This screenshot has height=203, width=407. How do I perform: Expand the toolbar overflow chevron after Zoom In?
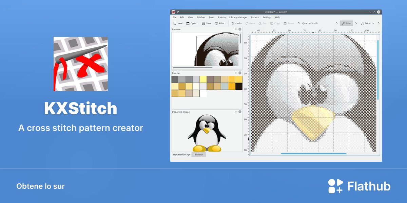click(379, 23)
